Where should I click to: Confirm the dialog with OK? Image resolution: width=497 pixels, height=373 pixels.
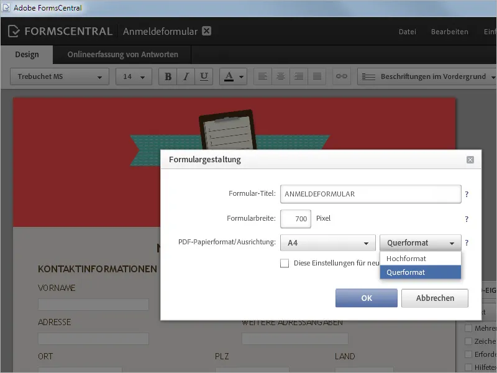pos(366,298)
